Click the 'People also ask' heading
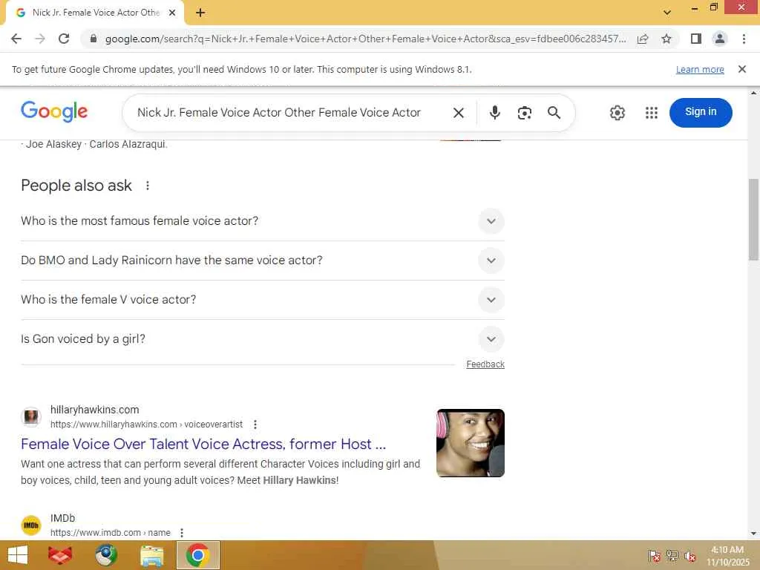760x570 pixels. [x=76, y=186]
